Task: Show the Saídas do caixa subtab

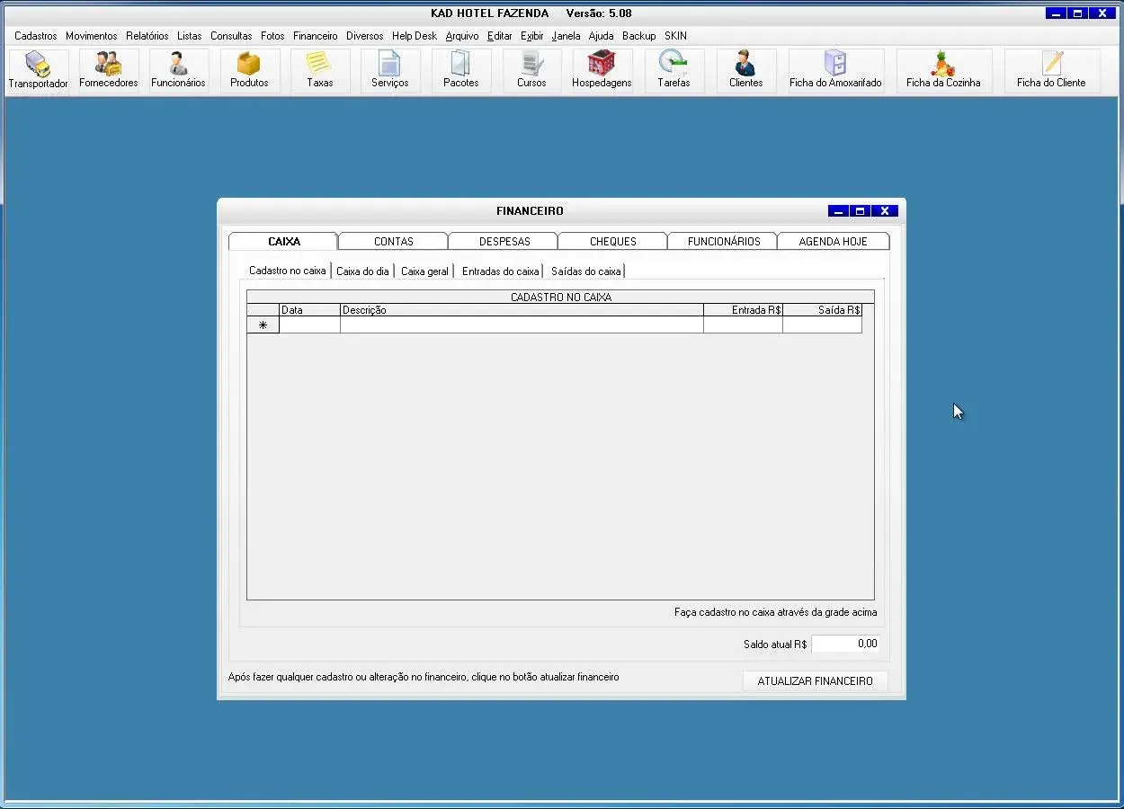Action: (585, 271)
